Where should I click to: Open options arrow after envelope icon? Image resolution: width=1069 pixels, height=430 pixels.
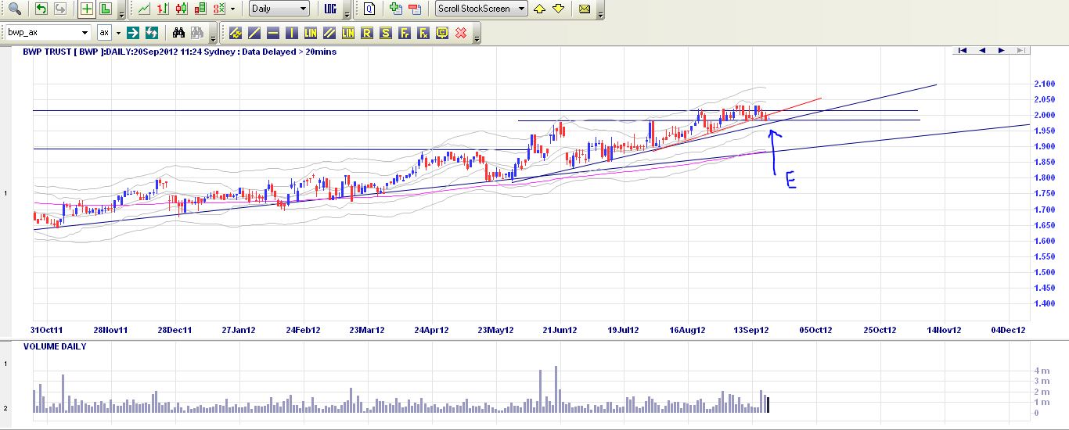[x=599, y=13]
